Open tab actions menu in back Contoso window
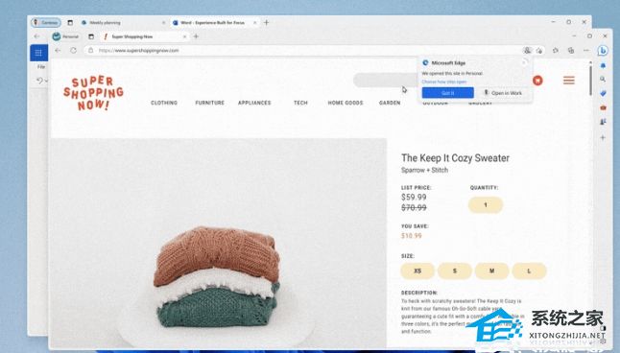 (70, 22)
